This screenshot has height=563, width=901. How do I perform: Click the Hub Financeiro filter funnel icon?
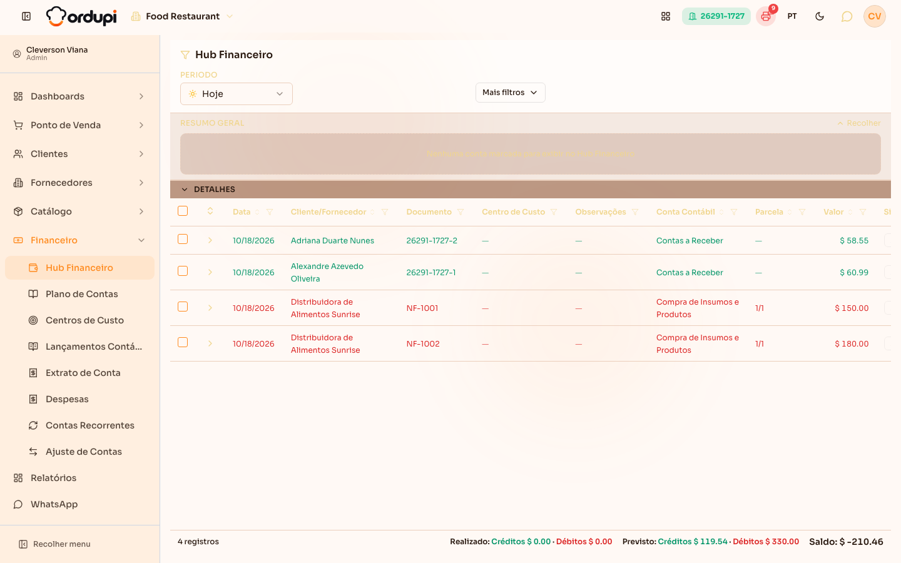tap(185, 55)
